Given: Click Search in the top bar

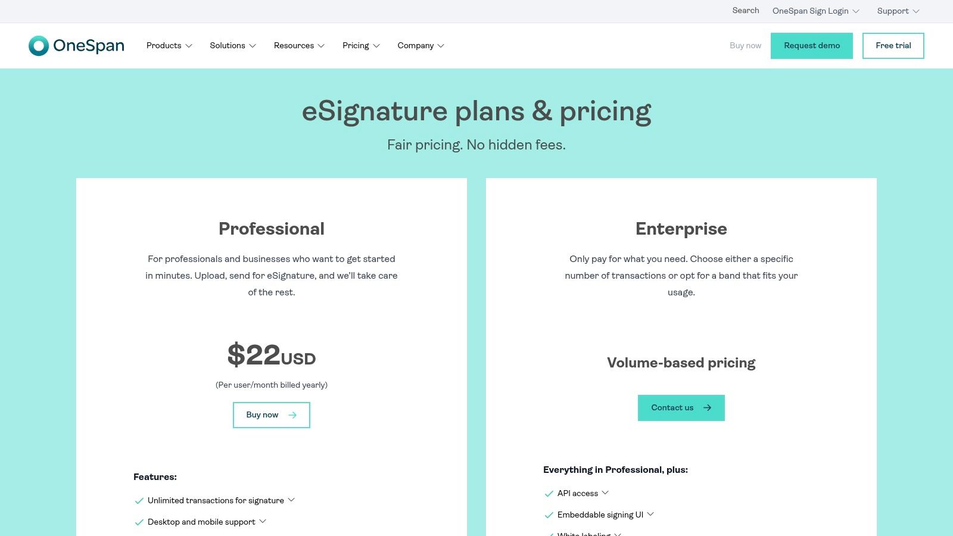Looking at the screenshot, I should 746,11.
